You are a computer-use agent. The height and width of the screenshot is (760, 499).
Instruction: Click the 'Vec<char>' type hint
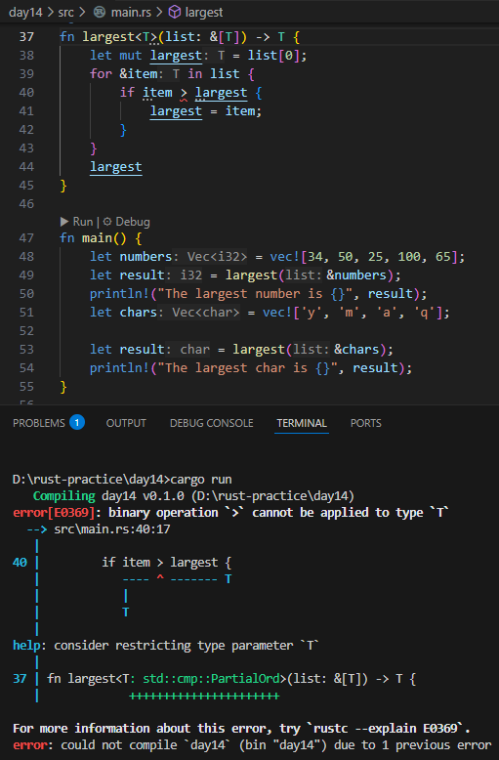click(x=206, y=313)
